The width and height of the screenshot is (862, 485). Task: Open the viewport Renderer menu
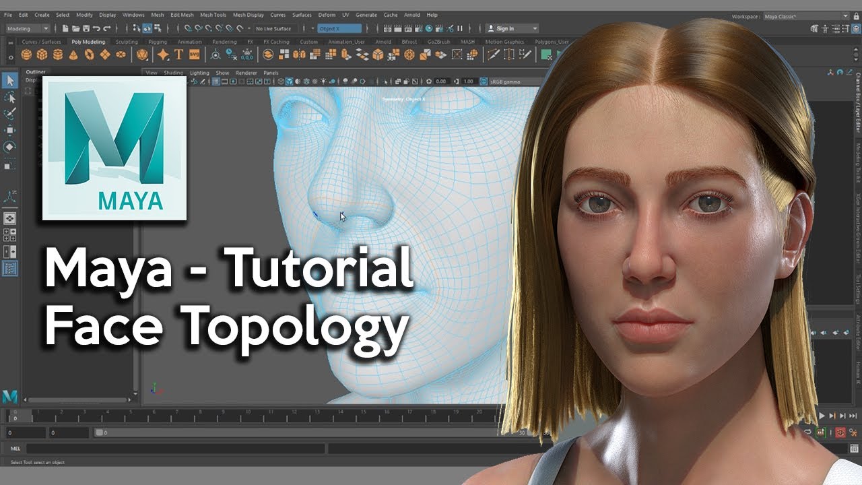[246, 73]
